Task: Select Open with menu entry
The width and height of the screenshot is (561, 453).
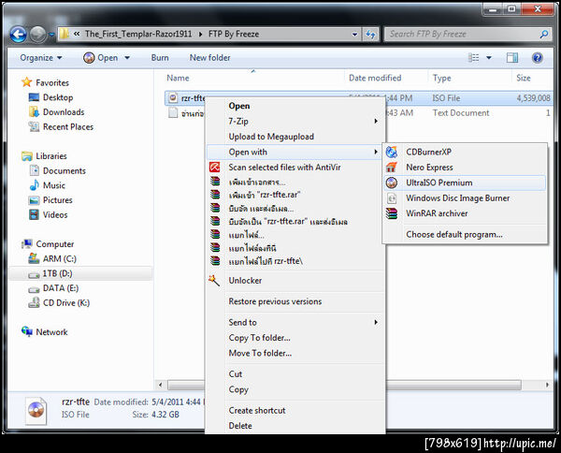Action: 295,152
